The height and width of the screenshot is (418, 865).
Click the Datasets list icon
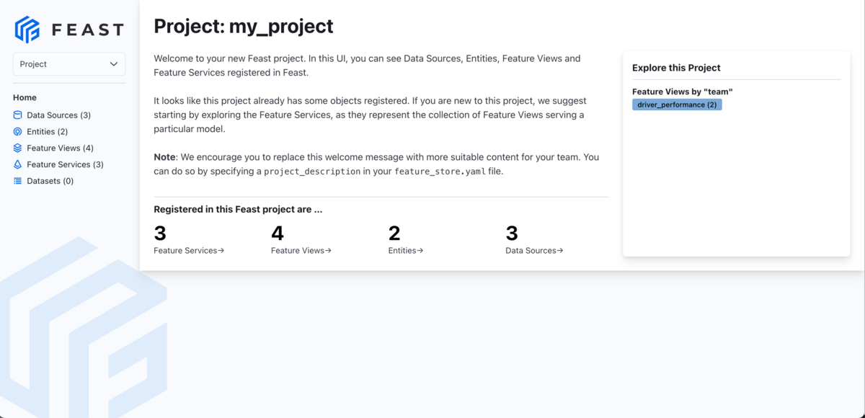[x=18, y=181]
